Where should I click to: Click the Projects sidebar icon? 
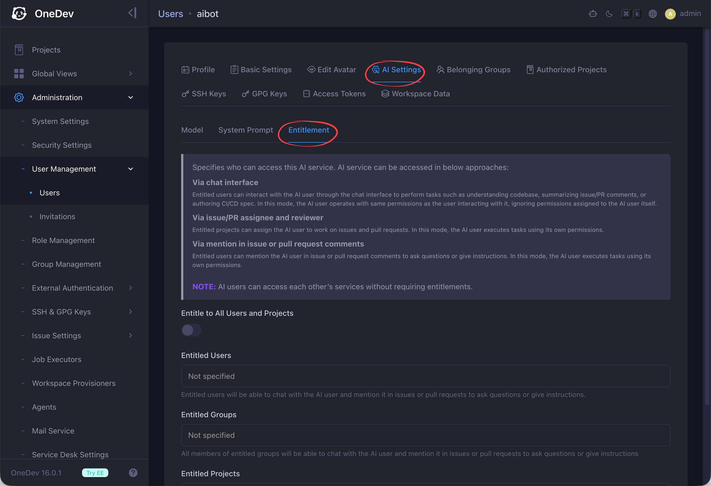click(19, 50)
